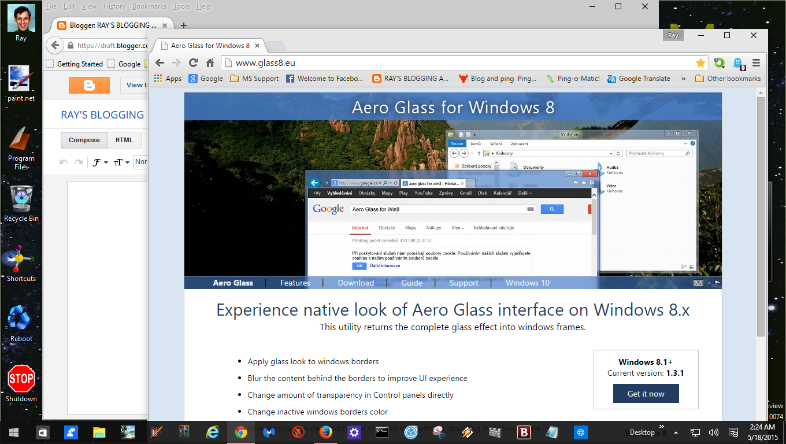Select the Aero Glass for Windows 8 tab
The image size is (786, 444).
[x=209, y=46]
